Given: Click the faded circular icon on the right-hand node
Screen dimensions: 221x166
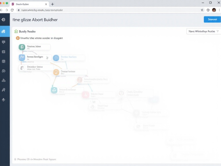Looking at the screenshot, I should click(121, 93).
